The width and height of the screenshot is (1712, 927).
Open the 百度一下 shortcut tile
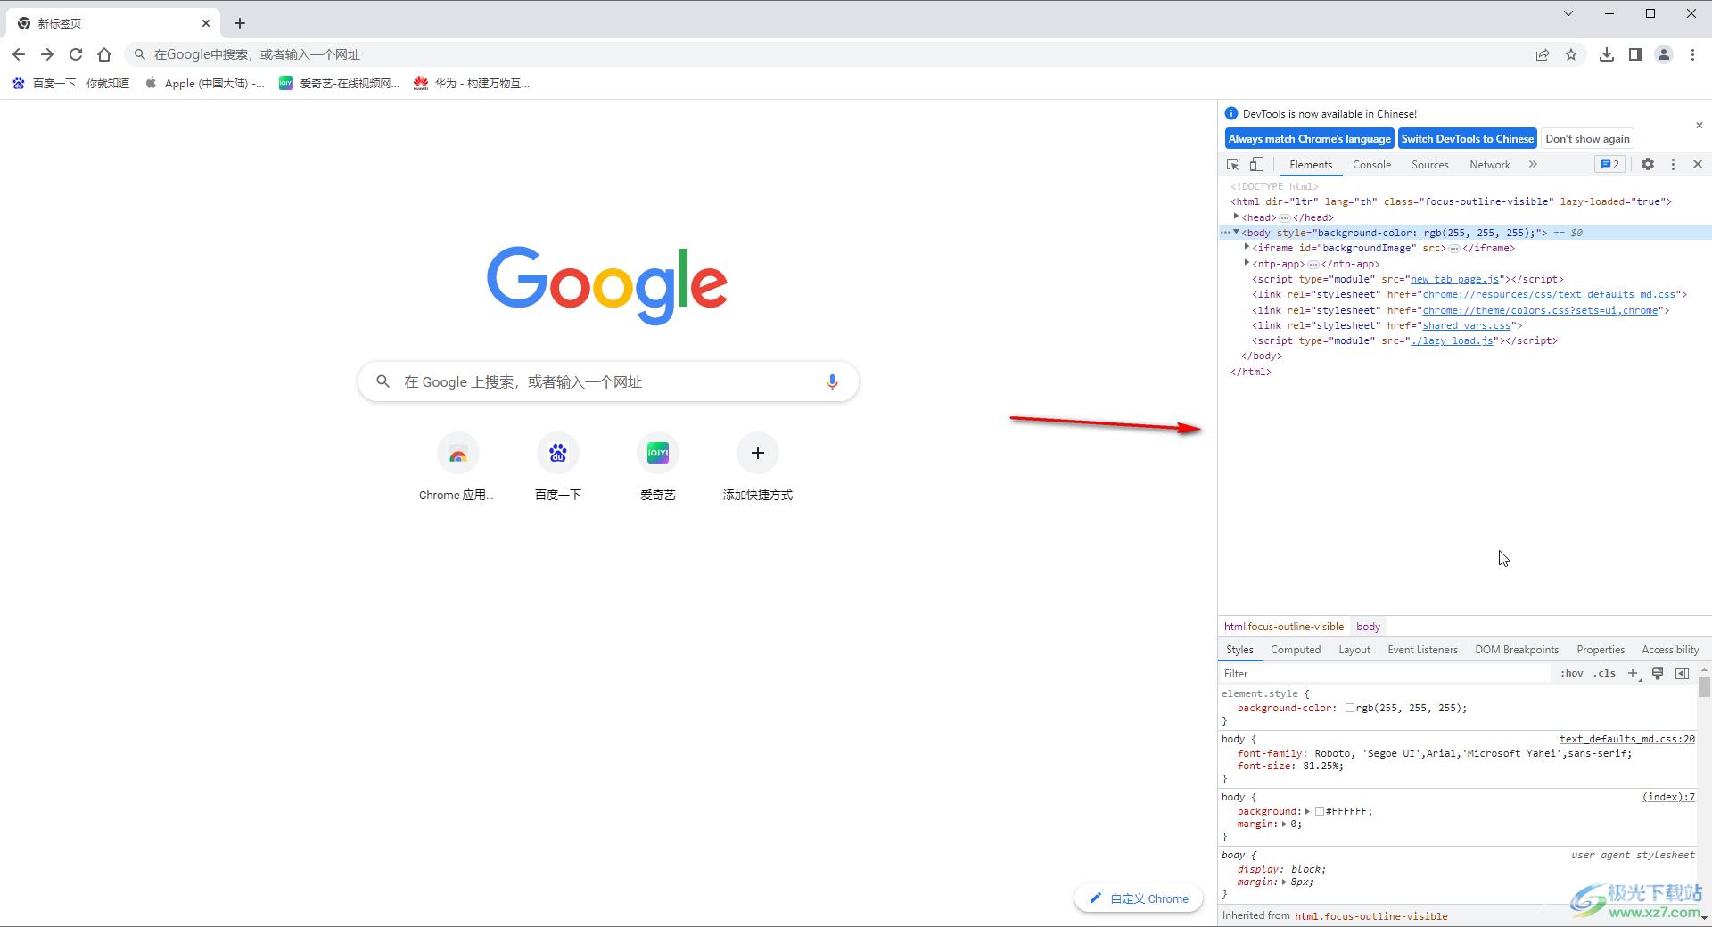[x=558, y=468]
